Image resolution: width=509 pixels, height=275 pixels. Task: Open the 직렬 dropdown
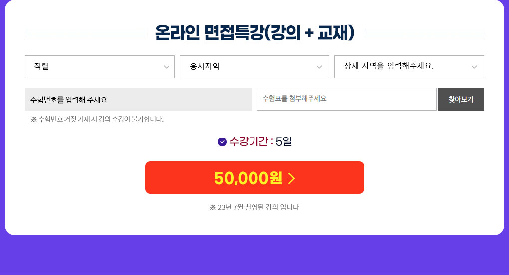coord(100,67)
